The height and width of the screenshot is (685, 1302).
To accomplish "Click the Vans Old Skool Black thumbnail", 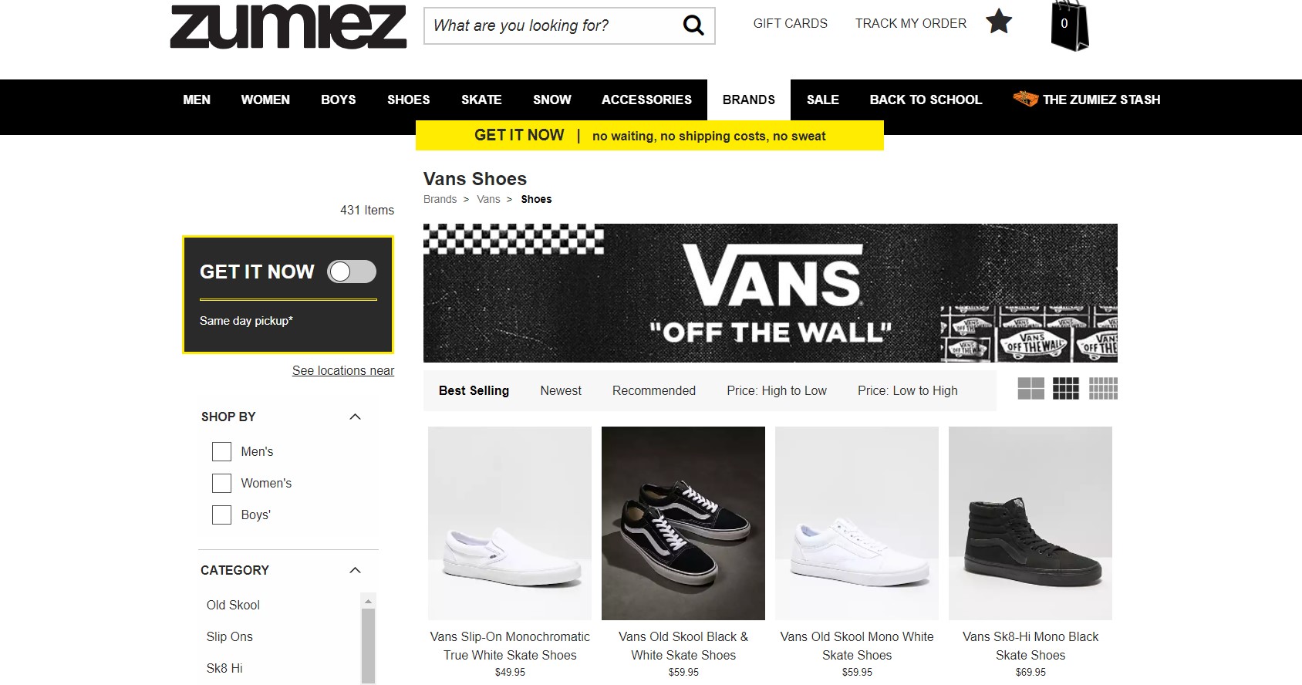I will coord(683,523).
